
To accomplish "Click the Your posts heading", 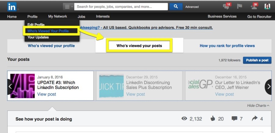I will coord(18,59).
